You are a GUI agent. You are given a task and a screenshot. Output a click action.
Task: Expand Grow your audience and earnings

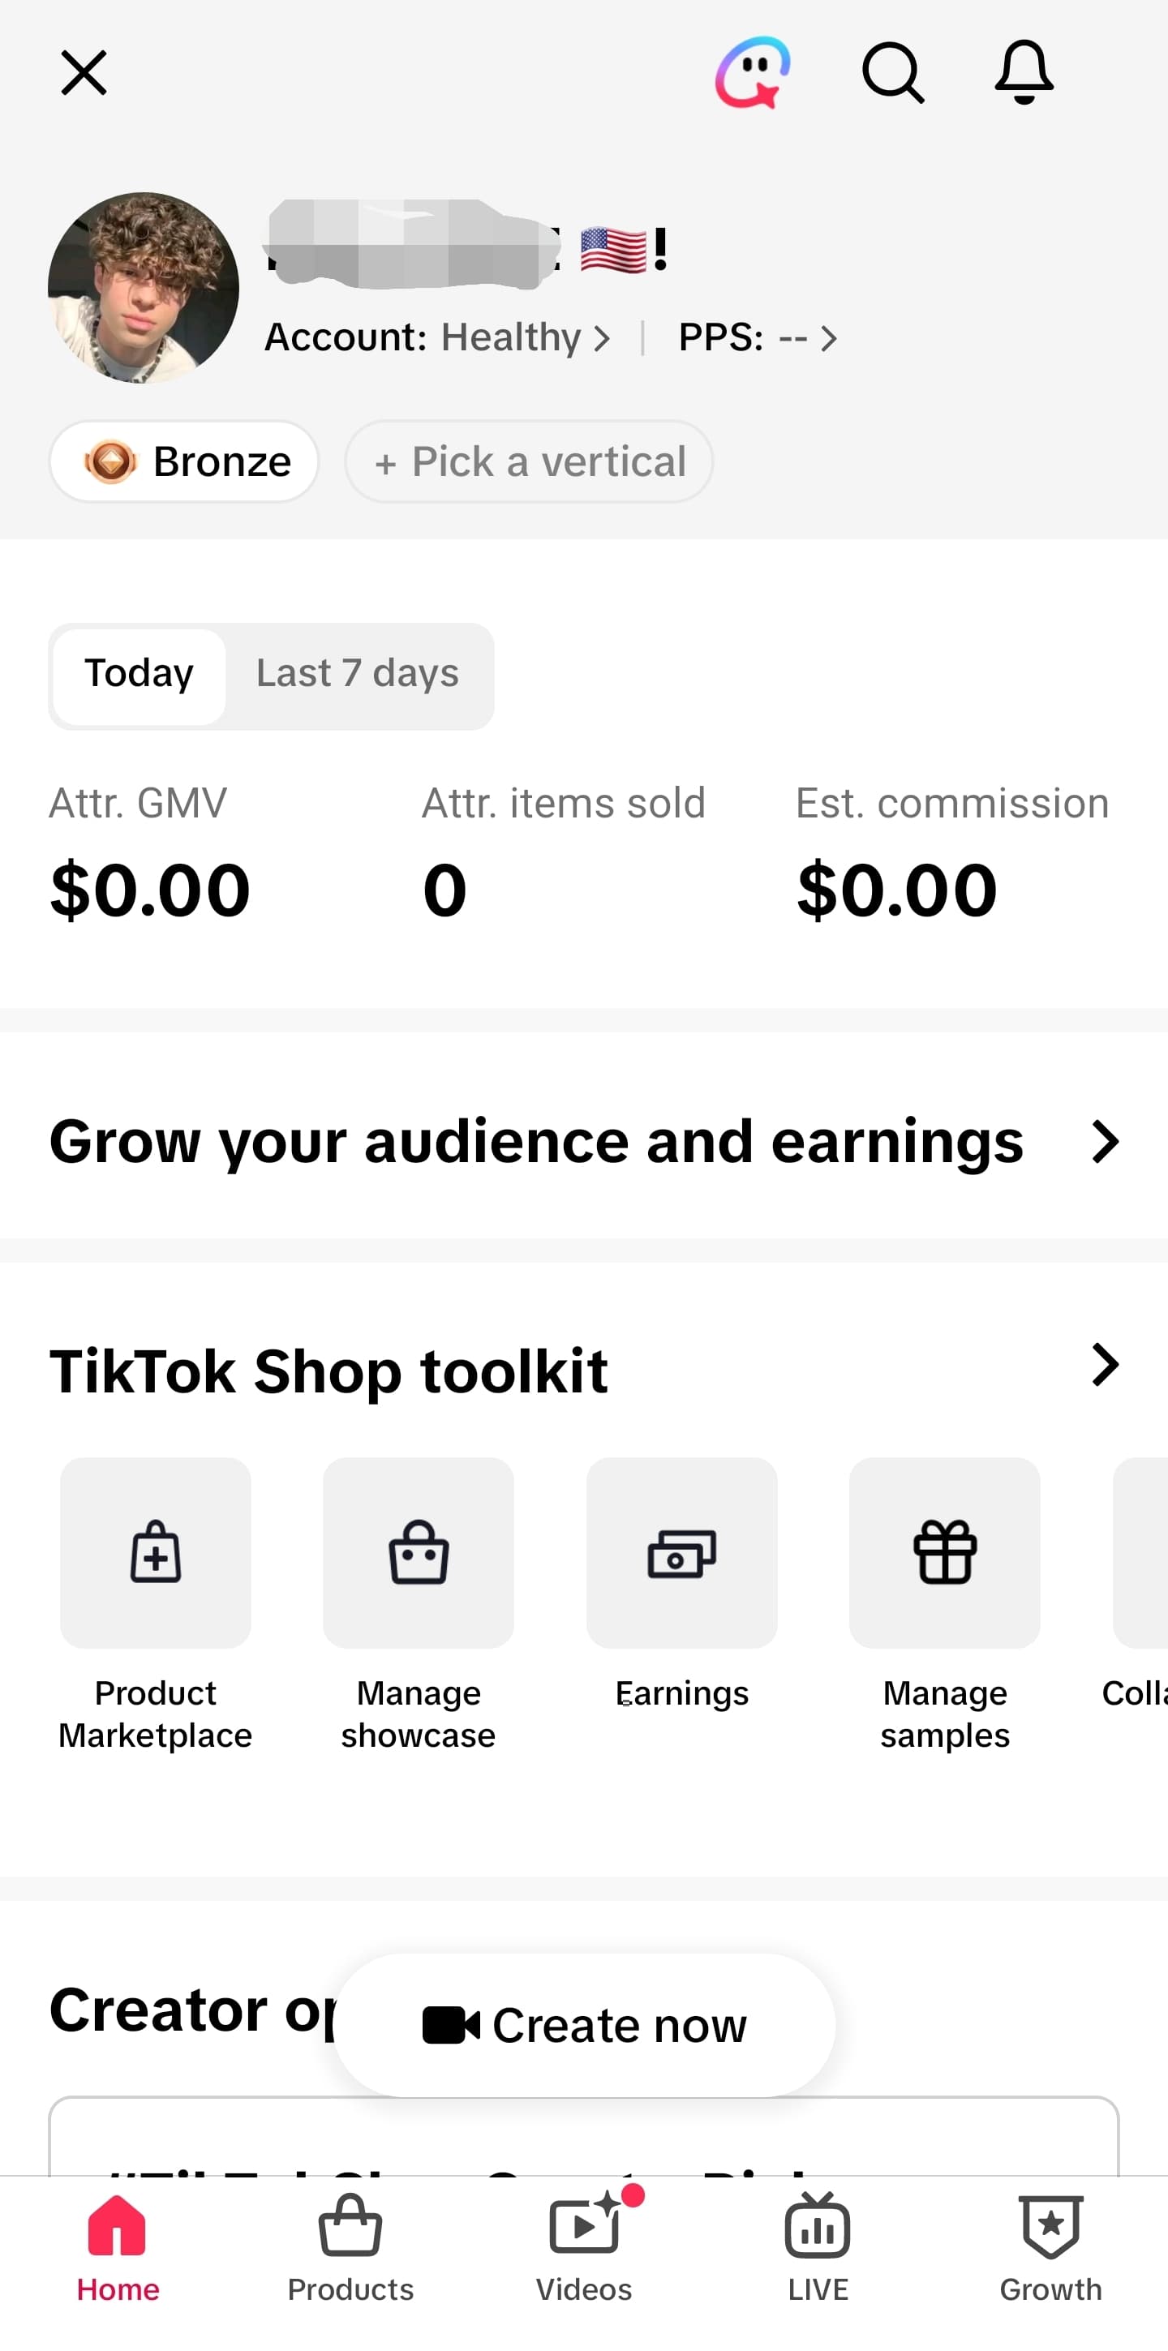584,1141
